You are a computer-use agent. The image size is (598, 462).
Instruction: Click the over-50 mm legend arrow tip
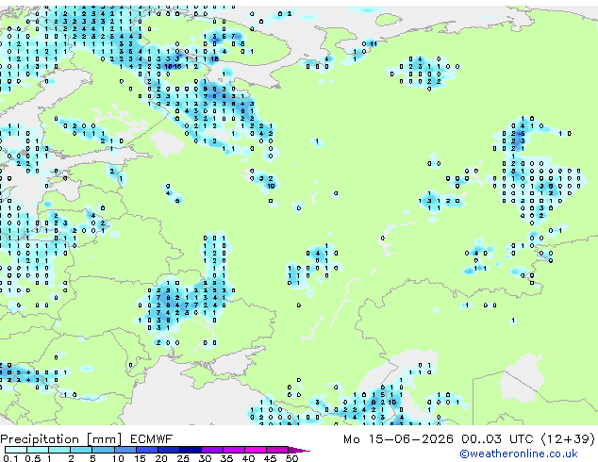tap(299, 451)
